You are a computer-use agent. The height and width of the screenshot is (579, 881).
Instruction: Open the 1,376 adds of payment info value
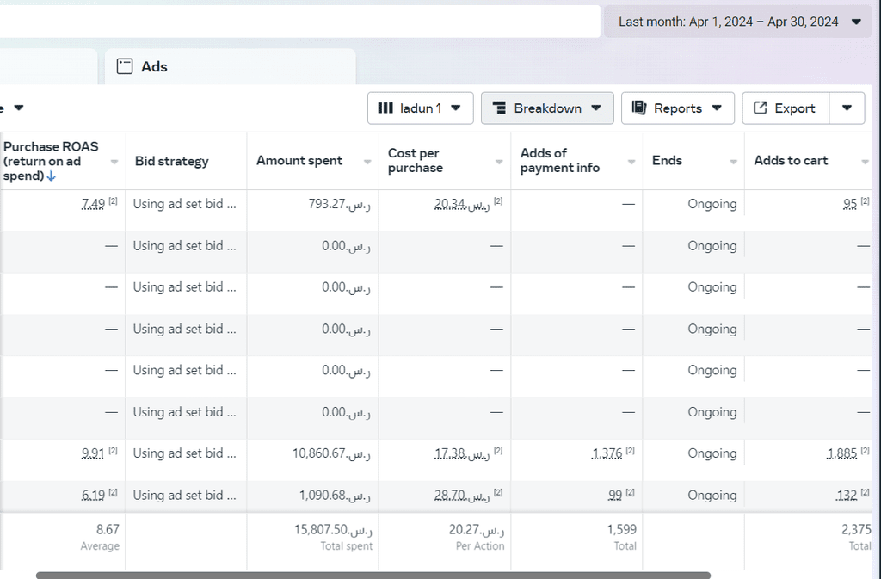[x=607, y=453]
